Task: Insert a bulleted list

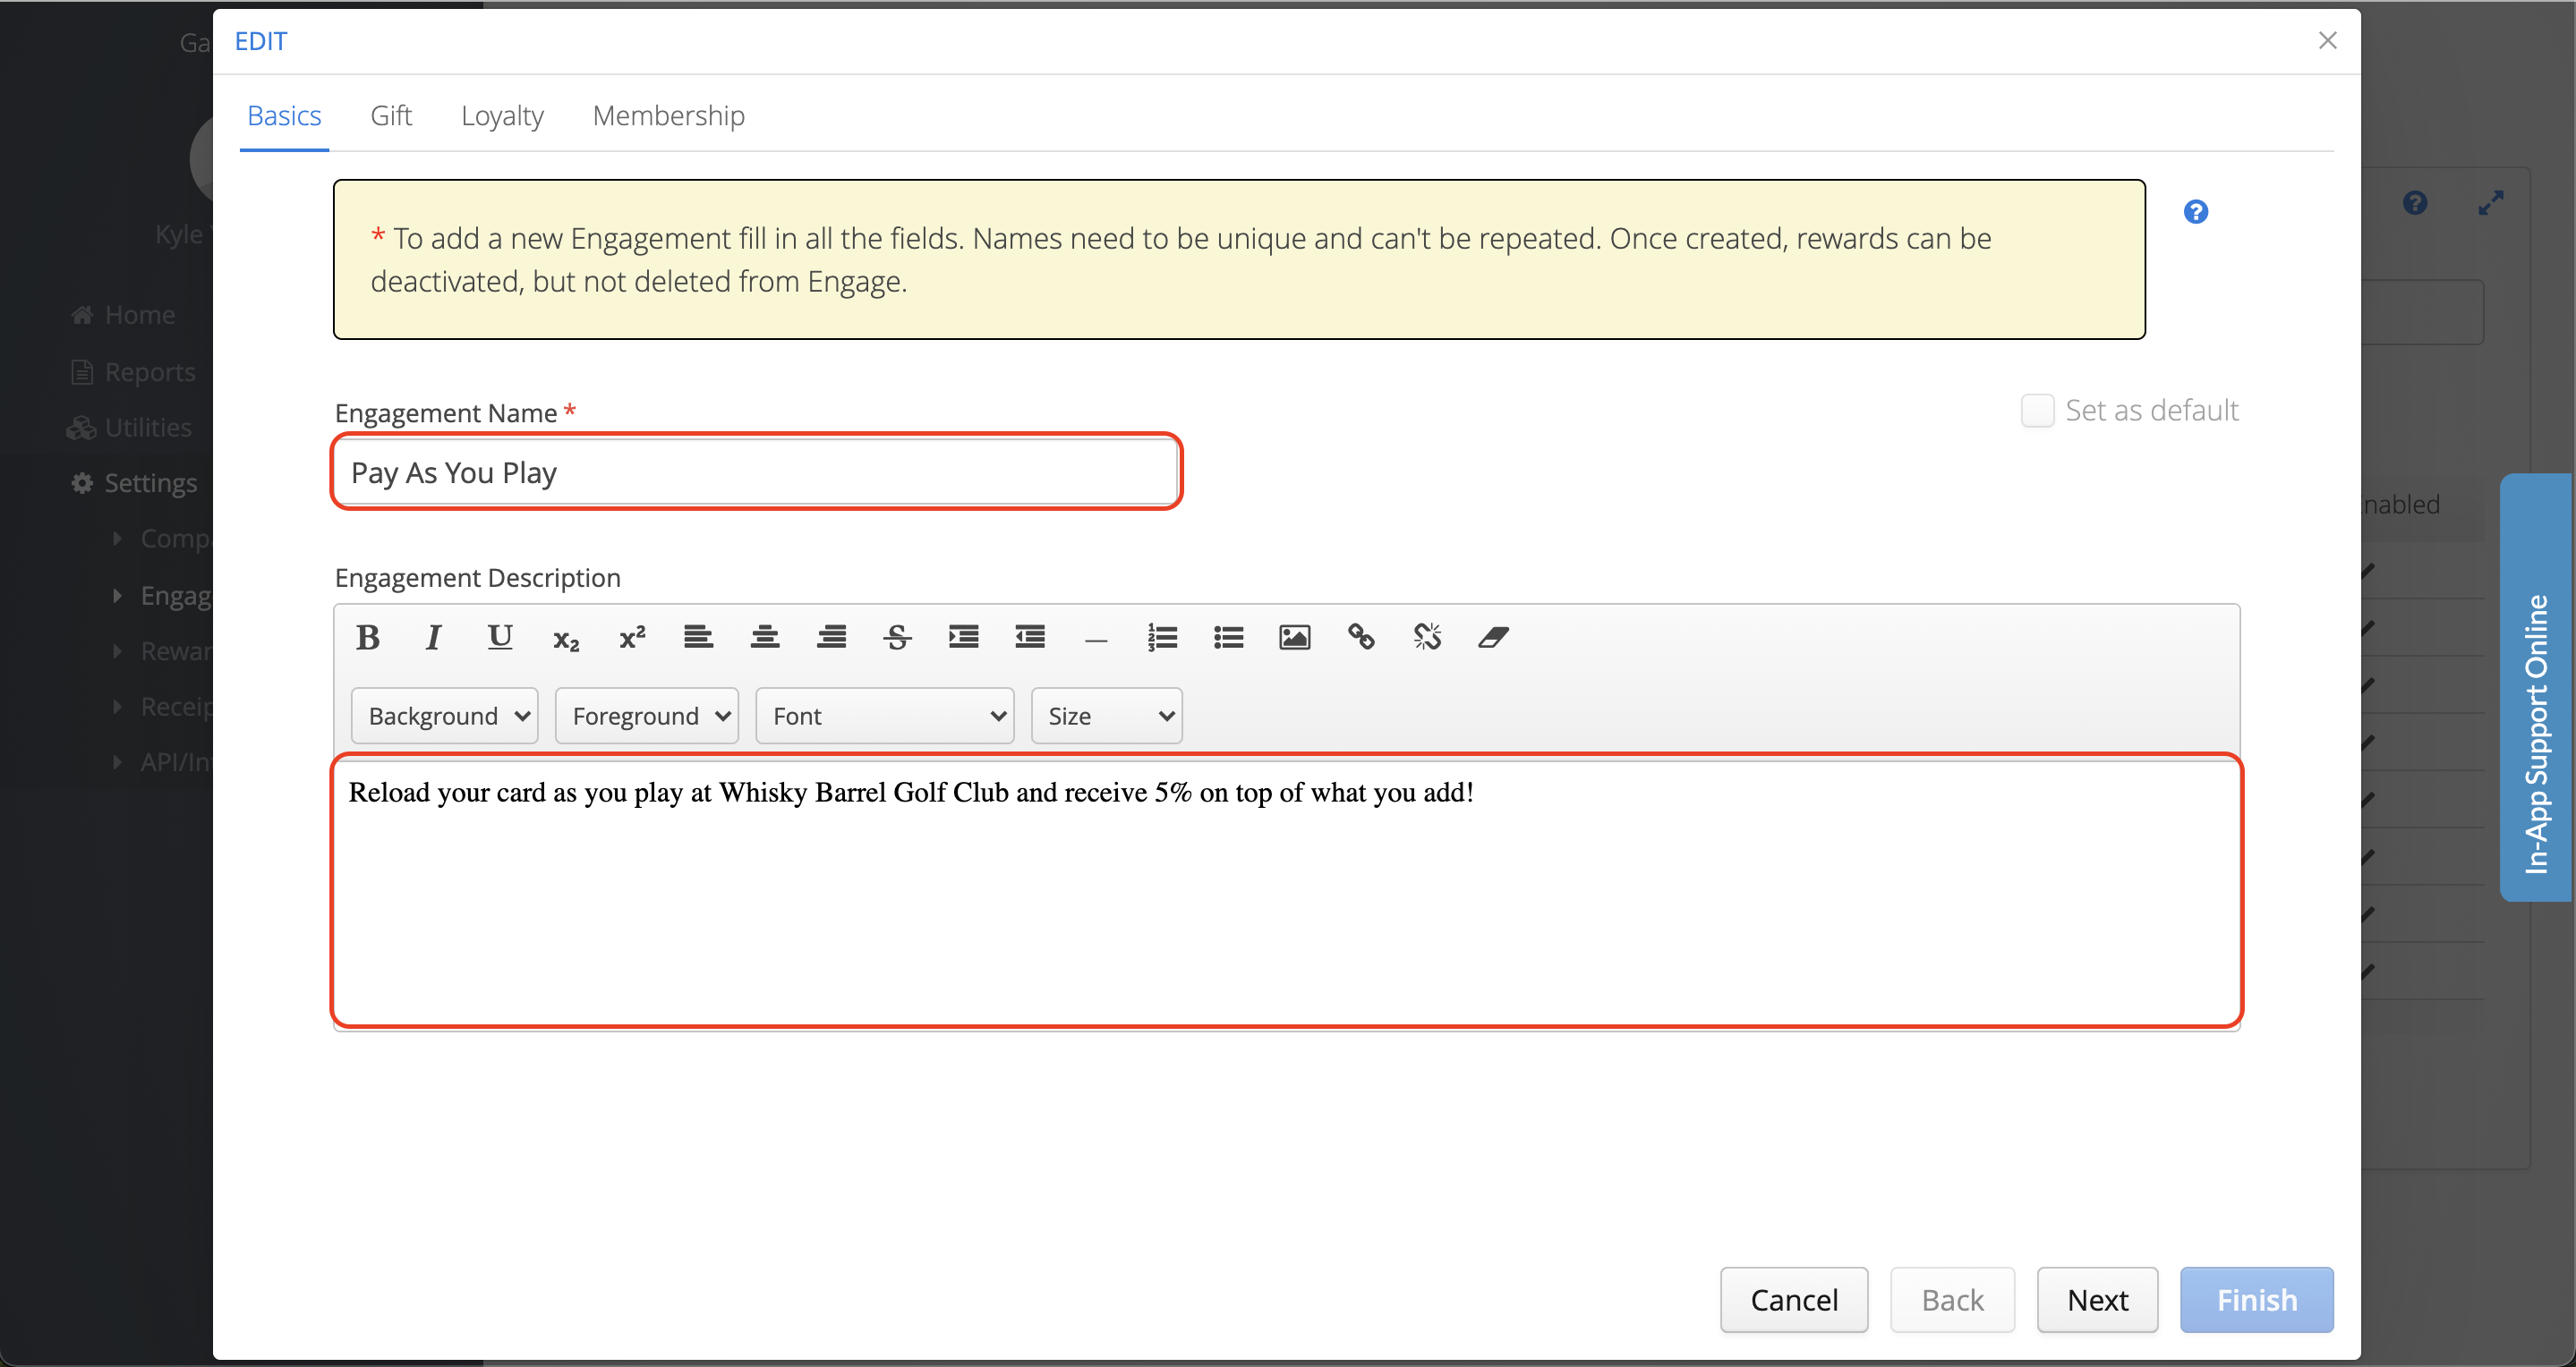Action: pos(1228,637)
